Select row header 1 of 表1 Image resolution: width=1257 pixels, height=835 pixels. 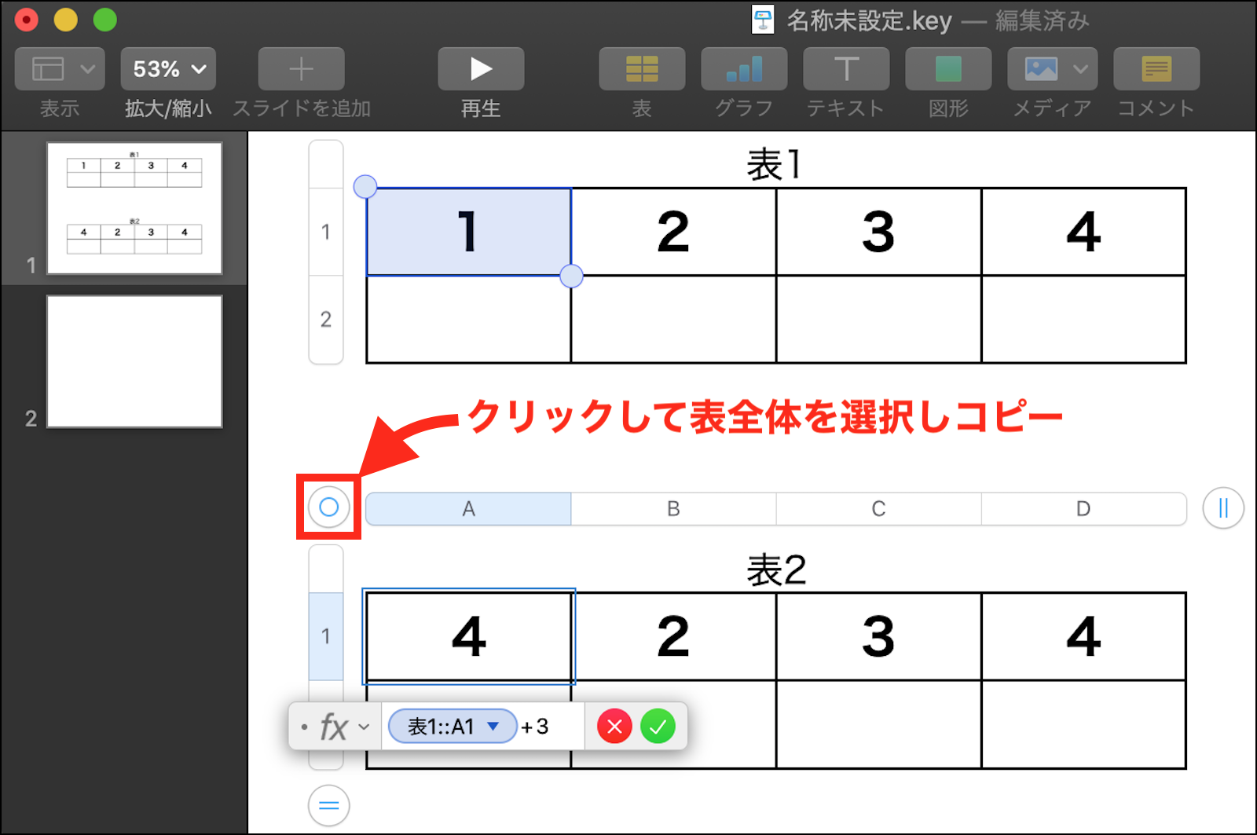coord(326,232)
